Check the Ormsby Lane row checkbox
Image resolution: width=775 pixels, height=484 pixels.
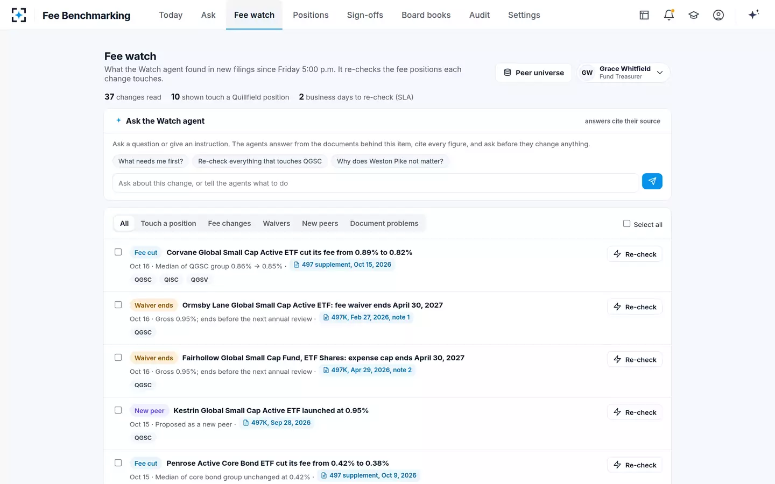[x=118, y=305]
